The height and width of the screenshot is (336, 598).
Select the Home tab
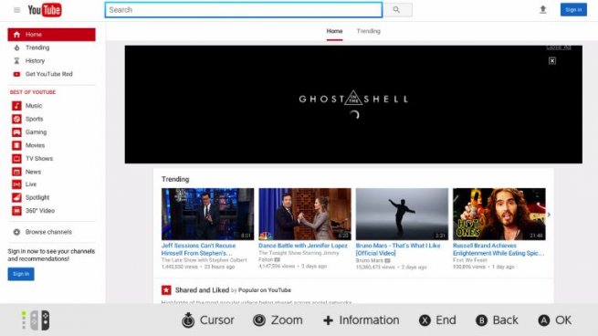click(x=334, y=31)
